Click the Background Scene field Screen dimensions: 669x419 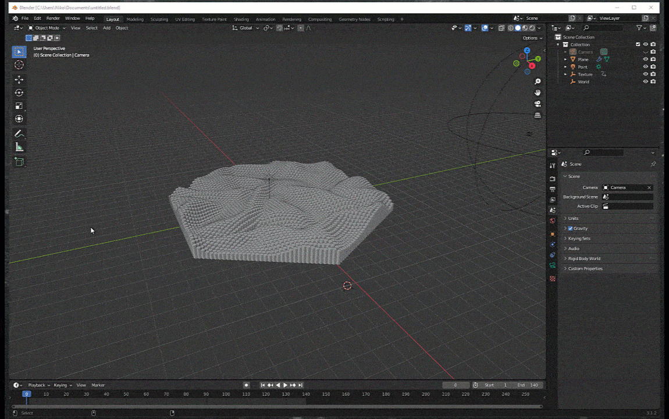(628, 197)
